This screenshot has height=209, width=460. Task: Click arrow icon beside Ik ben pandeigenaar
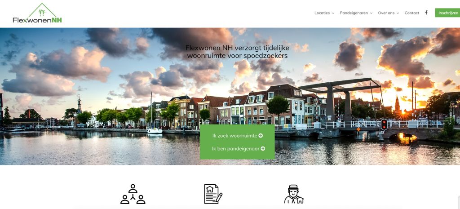[x=263, y=148]
